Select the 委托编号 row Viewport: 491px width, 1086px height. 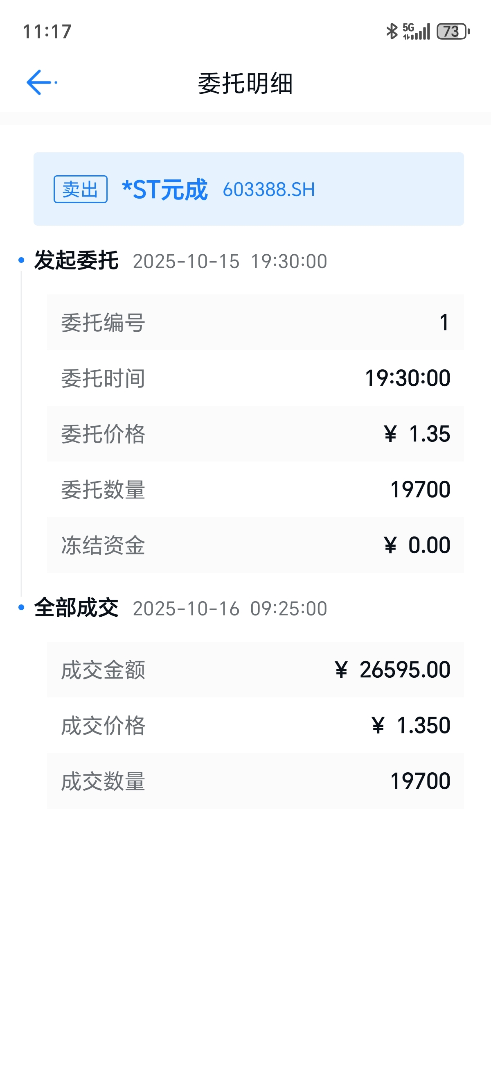point(255,323)
